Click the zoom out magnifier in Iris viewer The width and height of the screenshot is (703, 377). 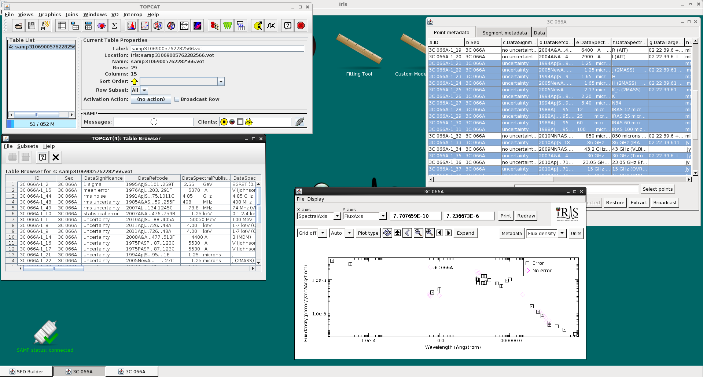(418, 233)
